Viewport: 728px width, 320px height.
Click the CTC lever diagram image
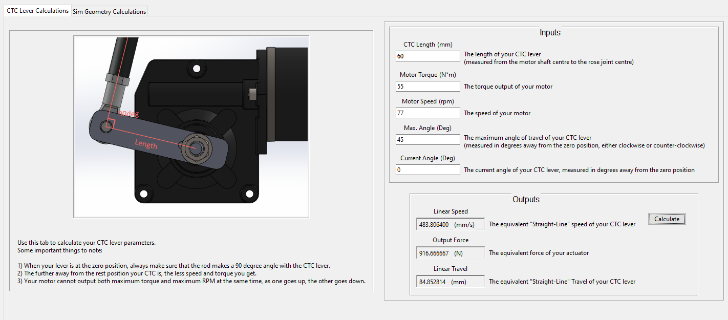(x=191, y=126)
